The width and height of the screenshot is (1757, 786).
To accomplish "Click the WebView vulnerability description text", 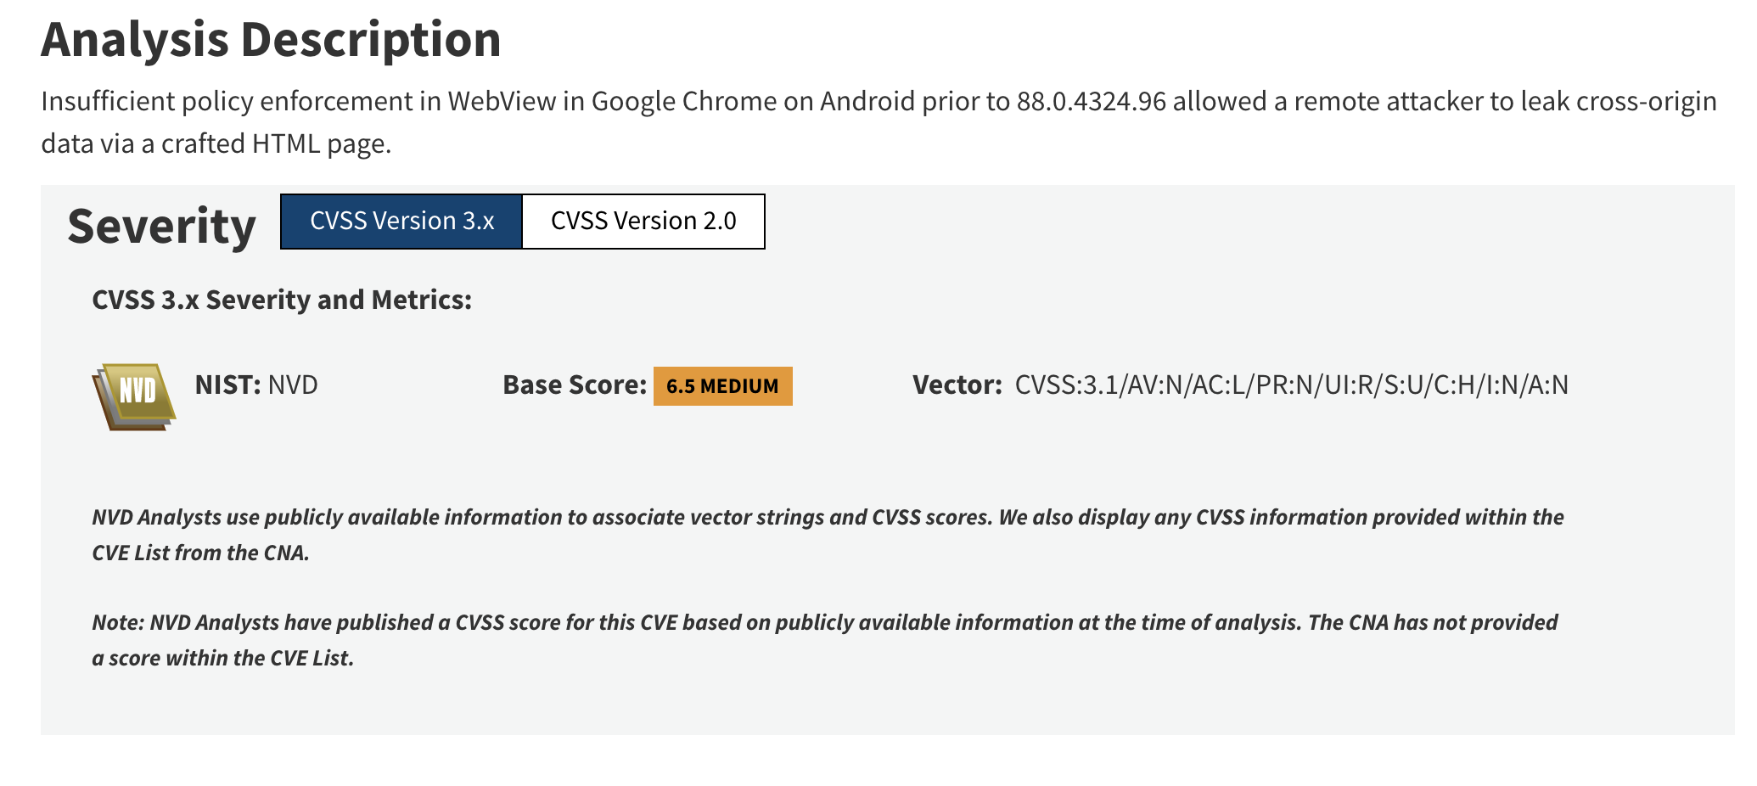I will (878, 122).
